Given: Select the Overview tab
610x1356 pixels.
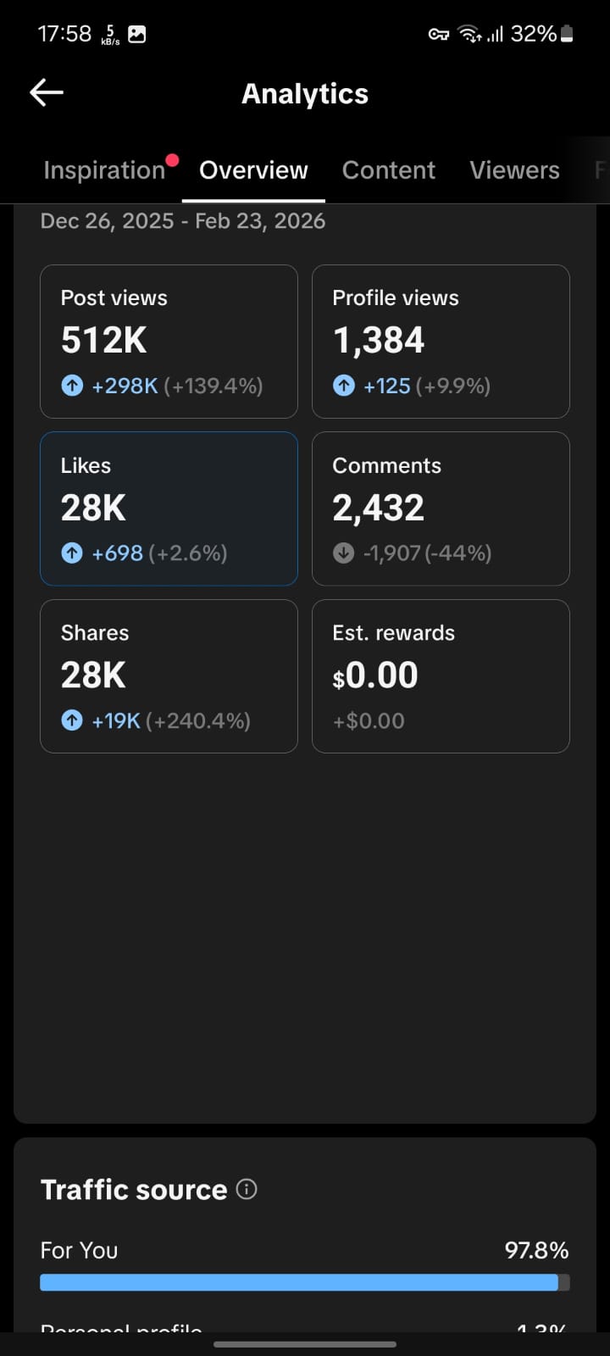Looking at the screenshot, I should click(253, 170).
